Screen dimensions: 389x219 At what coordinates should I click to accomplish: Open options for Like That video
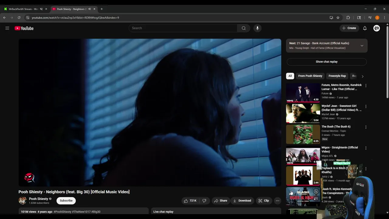pos(366,86)
